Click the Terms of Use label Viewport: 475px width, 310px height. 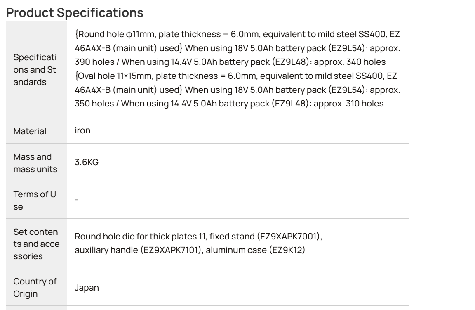pos(35,200)
